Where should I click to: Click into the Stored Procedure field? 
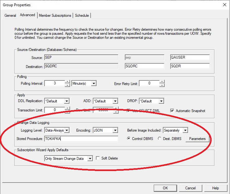point(81,139)
